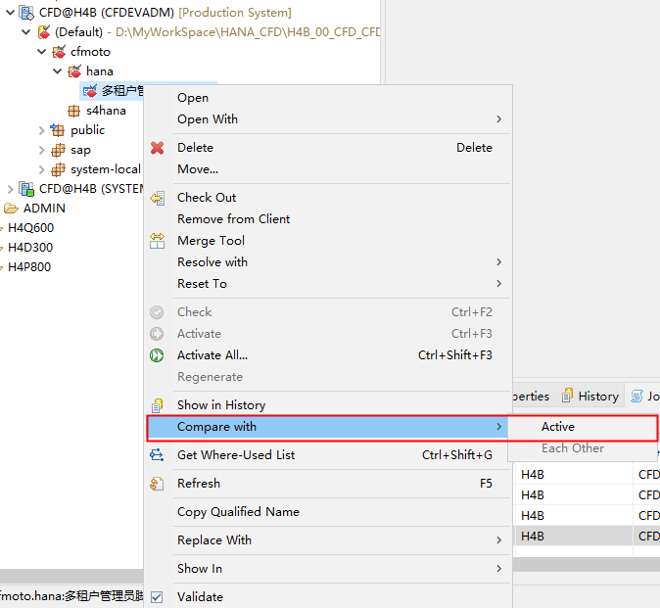Click the Refresh icon in the menu

point(157,484)
